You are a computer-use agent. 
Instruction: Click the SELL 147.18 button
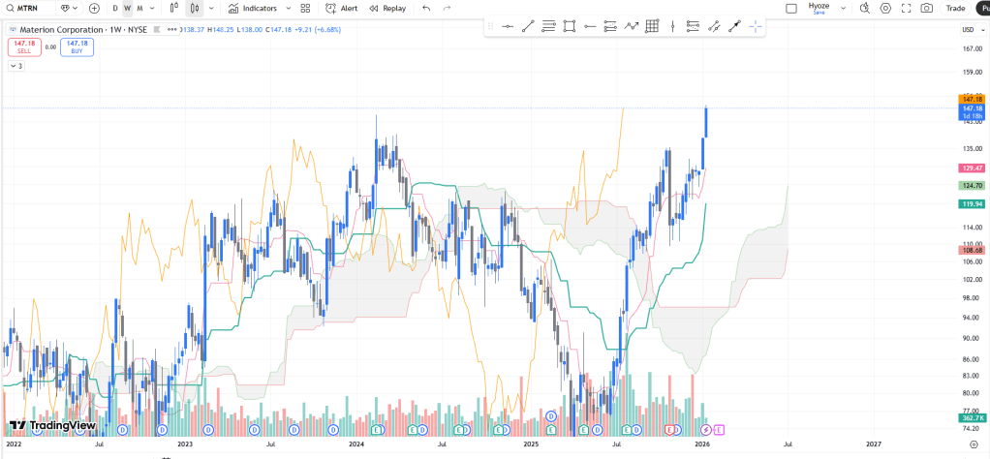(x=24, y=46)
